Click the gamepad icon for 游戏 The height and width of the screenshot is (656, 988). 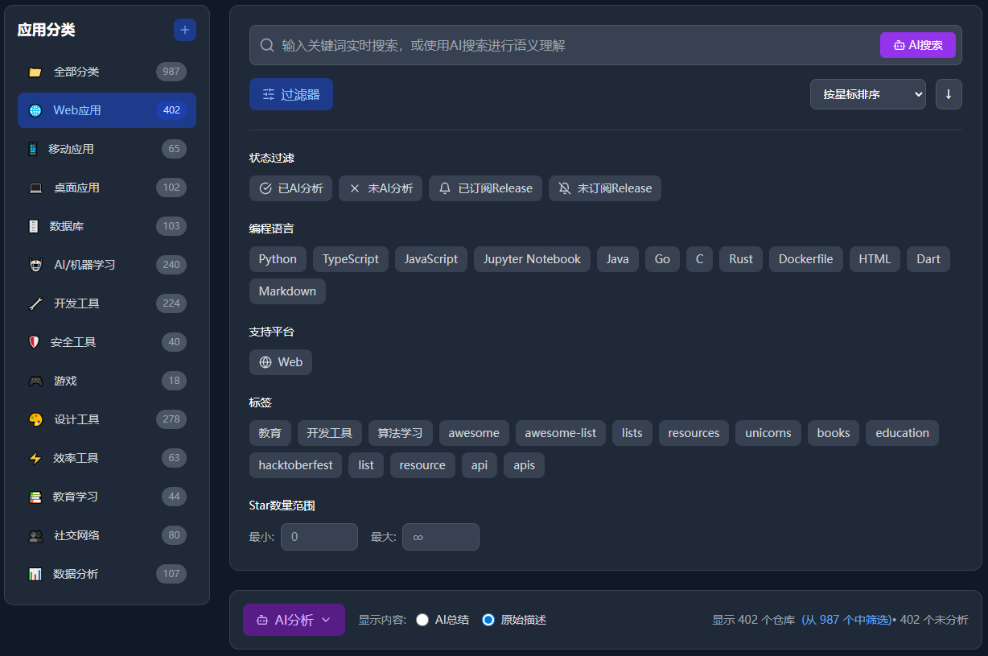click(x=35, y=381)
